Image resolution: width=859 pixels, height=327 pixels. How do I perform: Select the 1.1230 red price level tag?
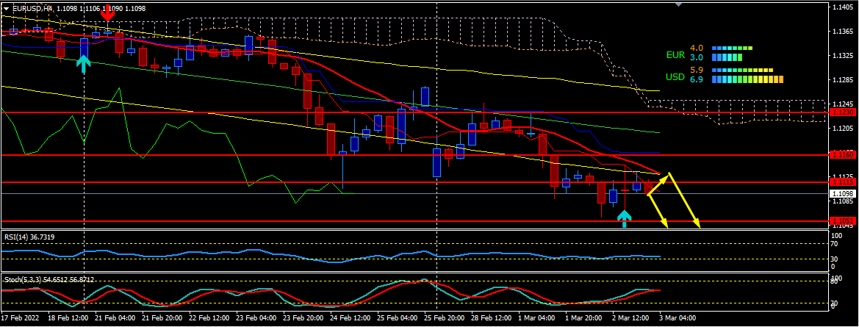842,112
